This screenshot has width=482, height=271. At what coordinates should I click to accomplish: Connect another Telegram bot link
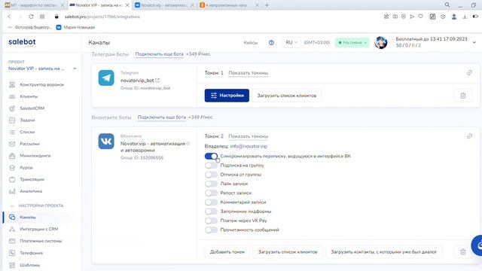[x=159, y=54]
